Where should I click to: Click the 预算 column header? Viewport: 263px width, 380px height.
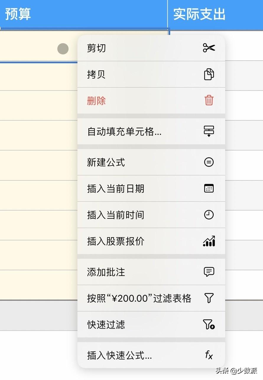[x=84, y=14]
